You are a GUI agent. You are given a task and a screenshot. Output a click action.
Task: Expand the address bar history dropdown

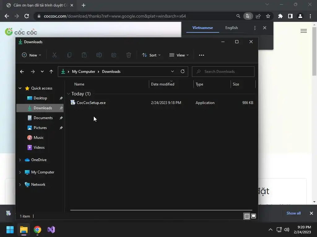(x=172, y=71)
